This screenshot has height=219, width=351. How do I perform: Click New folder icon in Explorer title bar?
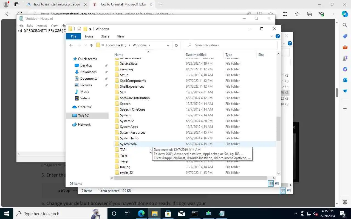tap(85, 29)
